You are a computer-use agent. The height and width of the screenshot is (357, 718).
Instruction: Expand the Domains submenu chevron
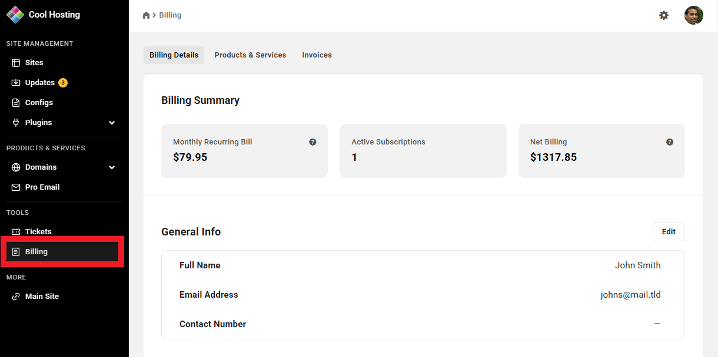pyautogui.click(x=112, y=167)
